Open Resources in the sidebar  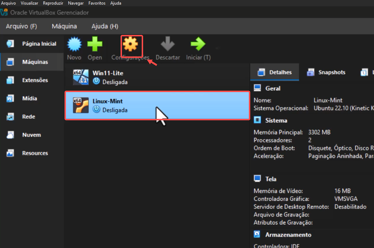pyautogui.click(x=32, y=153)
